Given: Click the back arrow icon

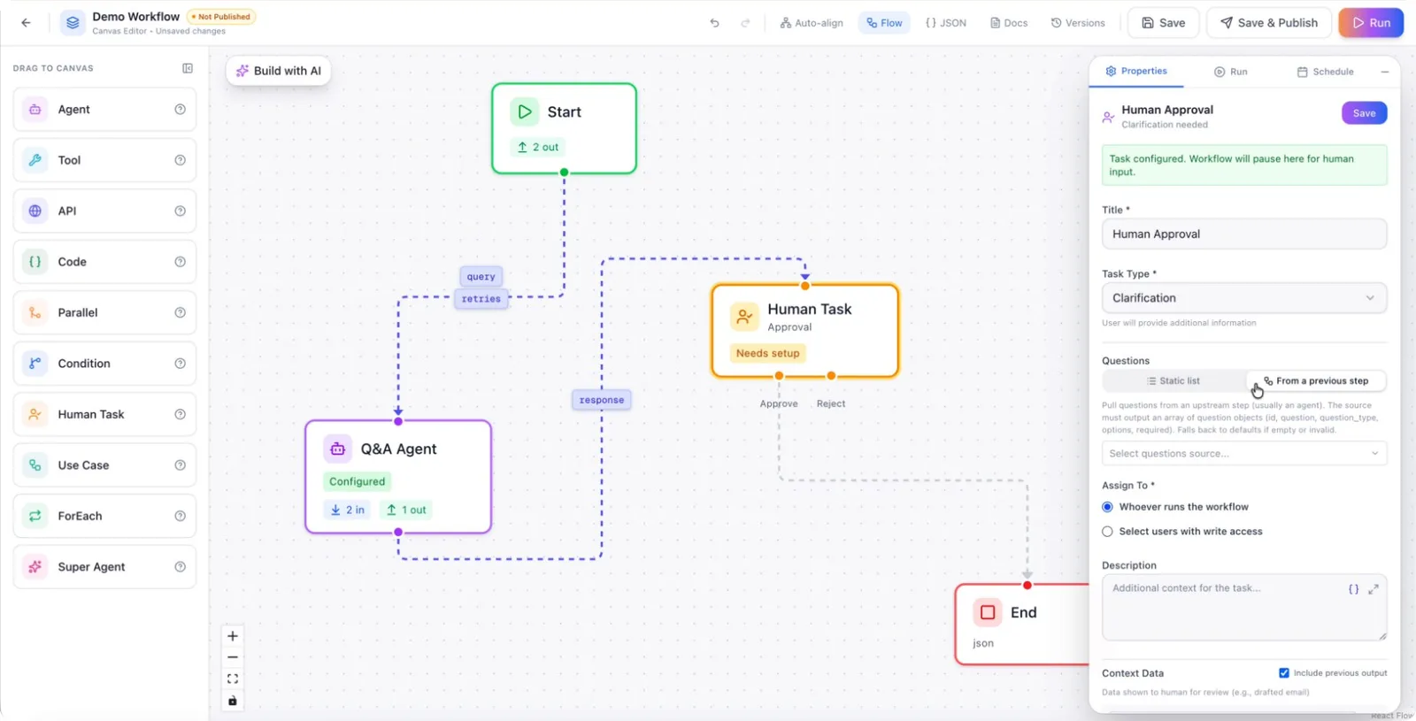Looking at the screenshot, I should (x=26, y=23).
